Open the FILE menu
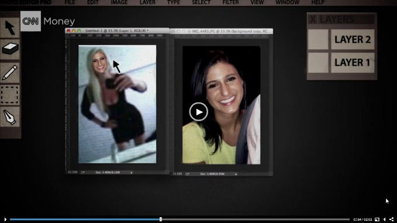The height and width of the screenshot is (223, 397). coord(70,2)
